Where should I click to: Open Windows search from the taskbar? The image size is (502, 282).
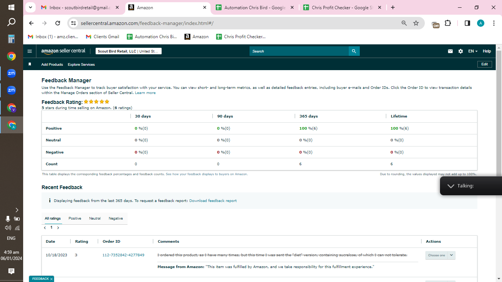coord(11,22)
